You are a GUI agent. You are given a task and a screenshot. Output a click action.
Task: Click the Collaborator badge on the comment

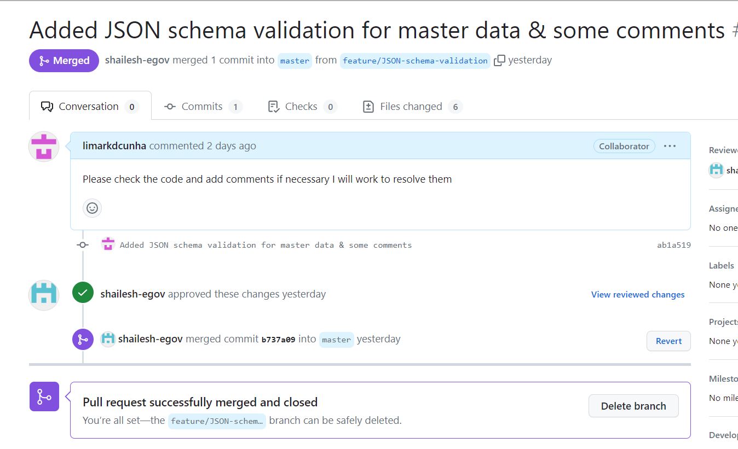coord(624,146)
